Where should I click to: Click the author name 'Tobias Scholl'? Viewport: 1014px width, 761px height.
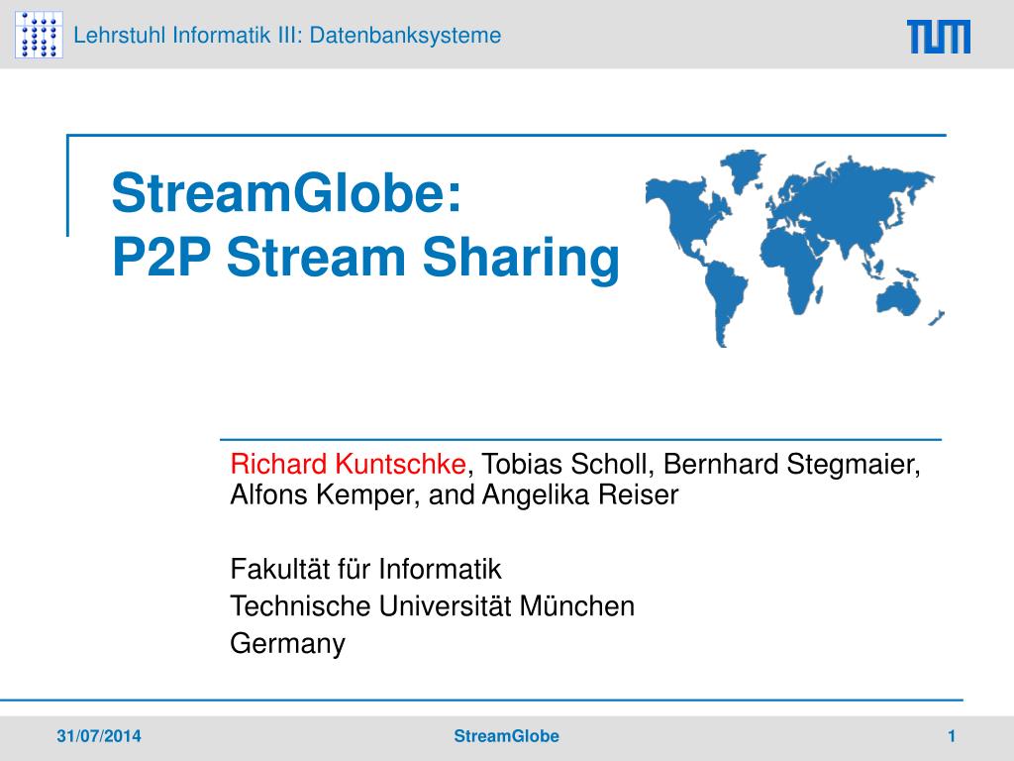(x=563, y=464)
